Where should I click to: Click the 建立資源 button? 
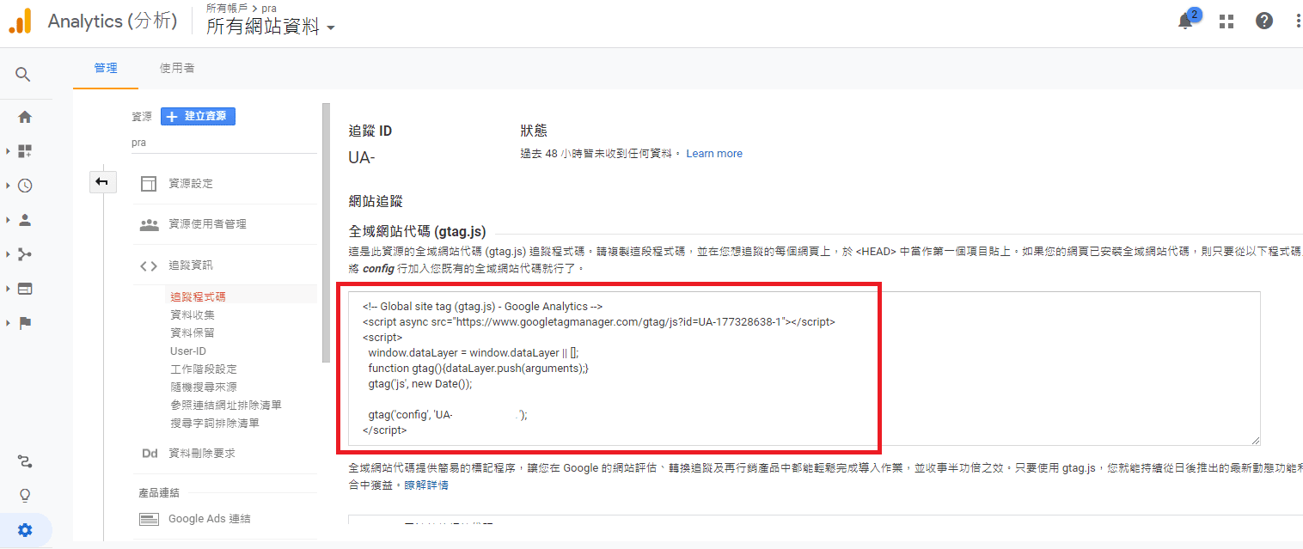tap(198, 116)
